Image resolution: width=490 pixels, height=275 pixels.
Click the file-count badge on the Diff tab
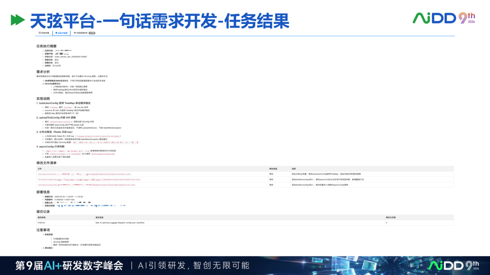pyautogui.click(x=92, y=33)
